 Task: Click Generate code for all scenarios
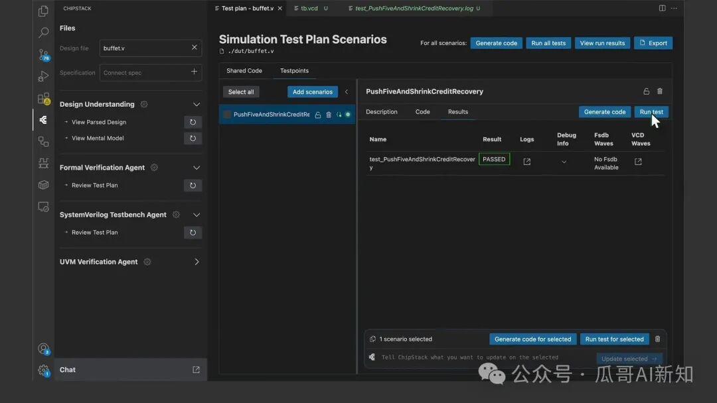coord(496,43)
